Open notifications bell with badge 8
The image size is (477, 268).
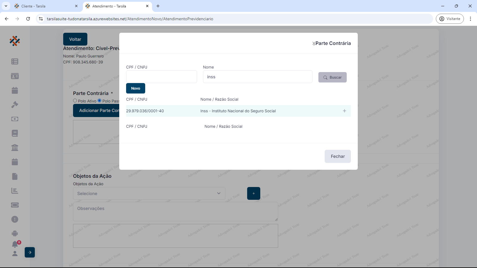pos(15,244)
